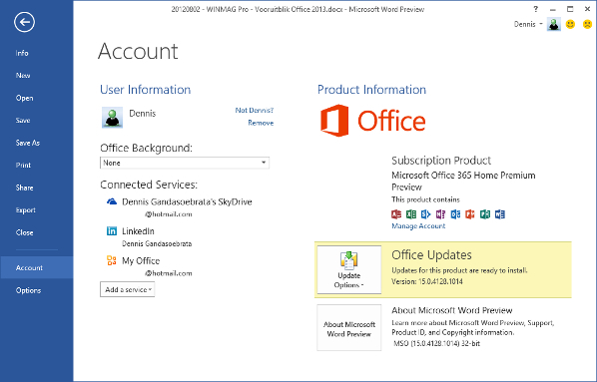This screenshot has height=382, width=597.
Task: Choose Close in the sidebar
Action: [24, 232]
